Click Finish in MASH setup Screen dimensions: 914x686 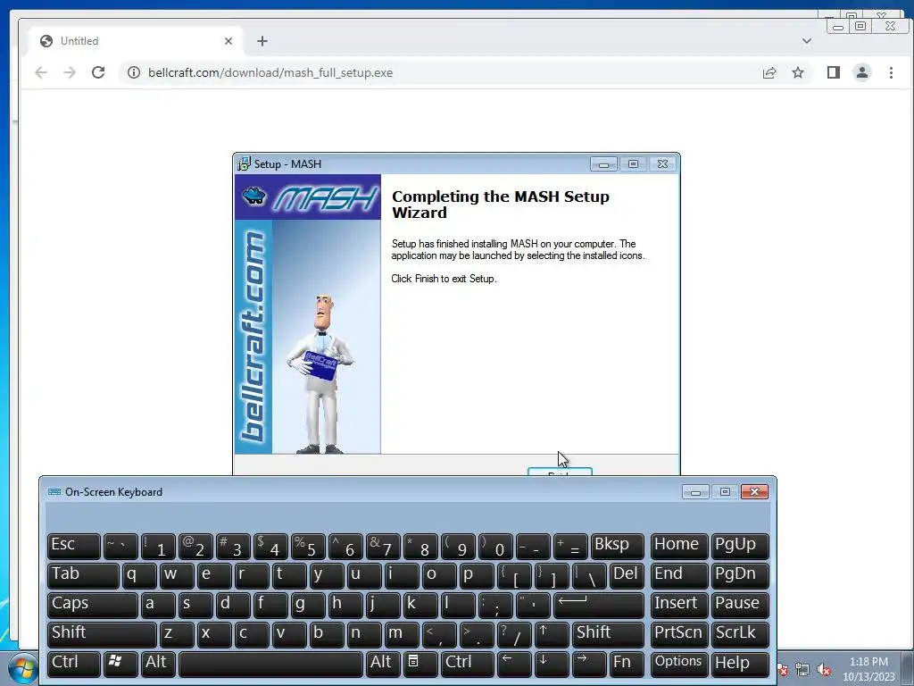click(x=560, y=472)
